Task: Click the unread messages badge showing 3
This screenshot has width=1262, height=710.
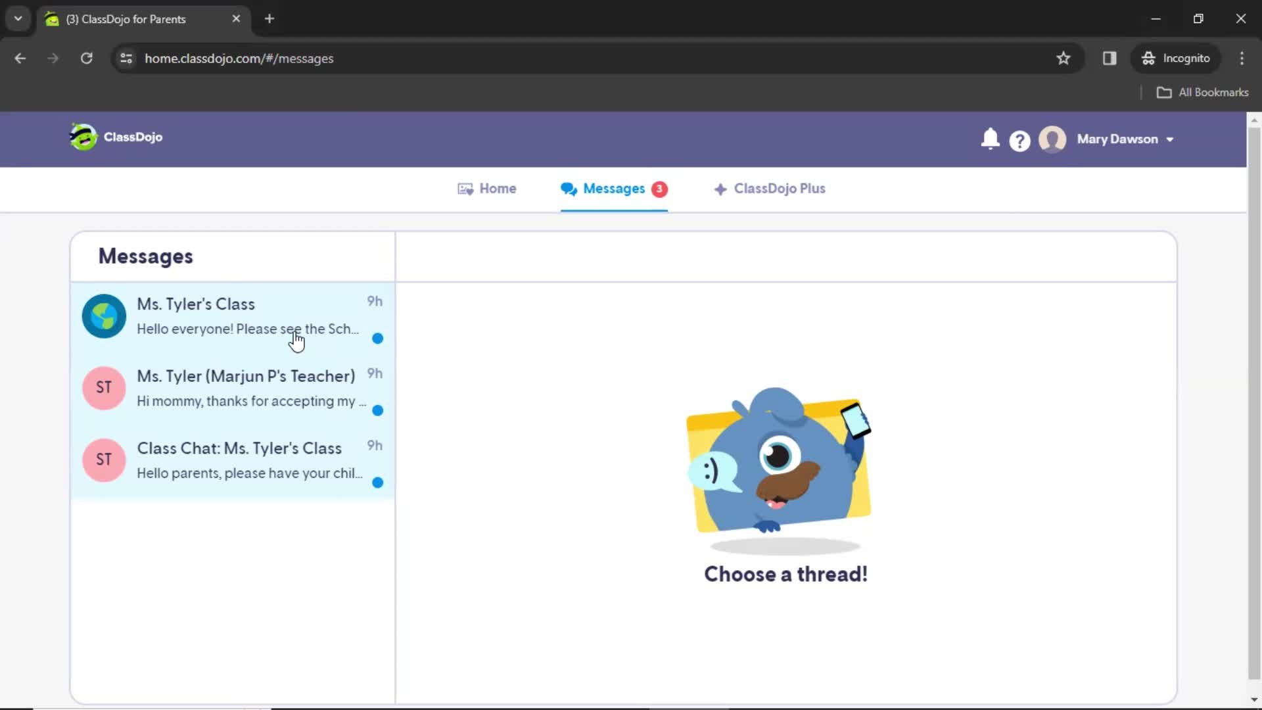Action: click(x=659, y=189)
